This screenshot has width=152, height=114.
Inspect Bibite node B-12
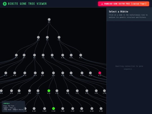point(81,55)
